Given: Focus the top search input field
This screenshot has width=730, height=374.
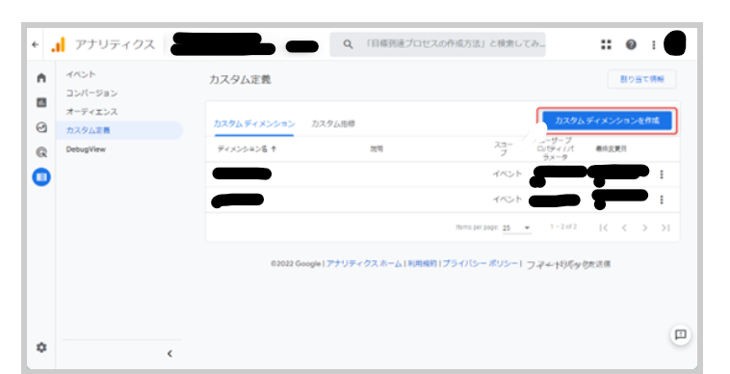Looking at the screenshot, I should (x=437, y=44).
